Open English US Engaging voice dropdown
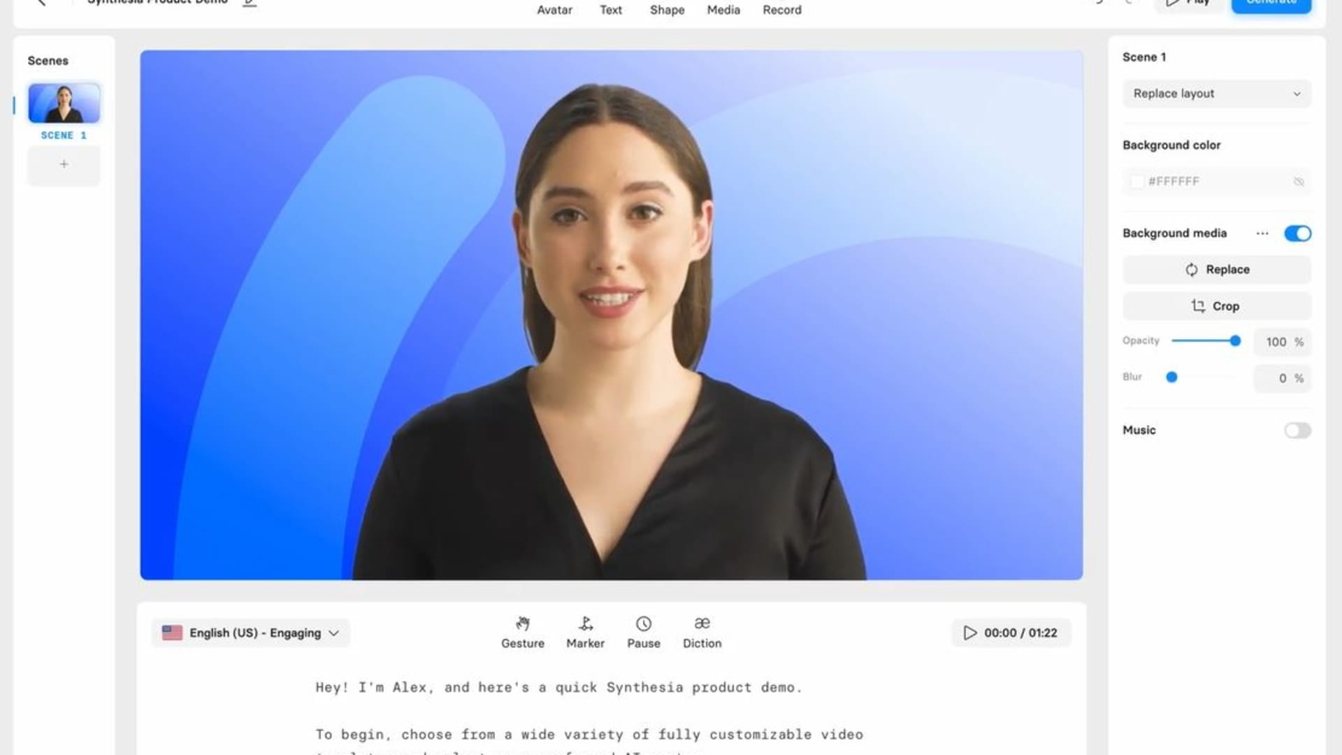The image size is (1342, 755). [250, 633]
